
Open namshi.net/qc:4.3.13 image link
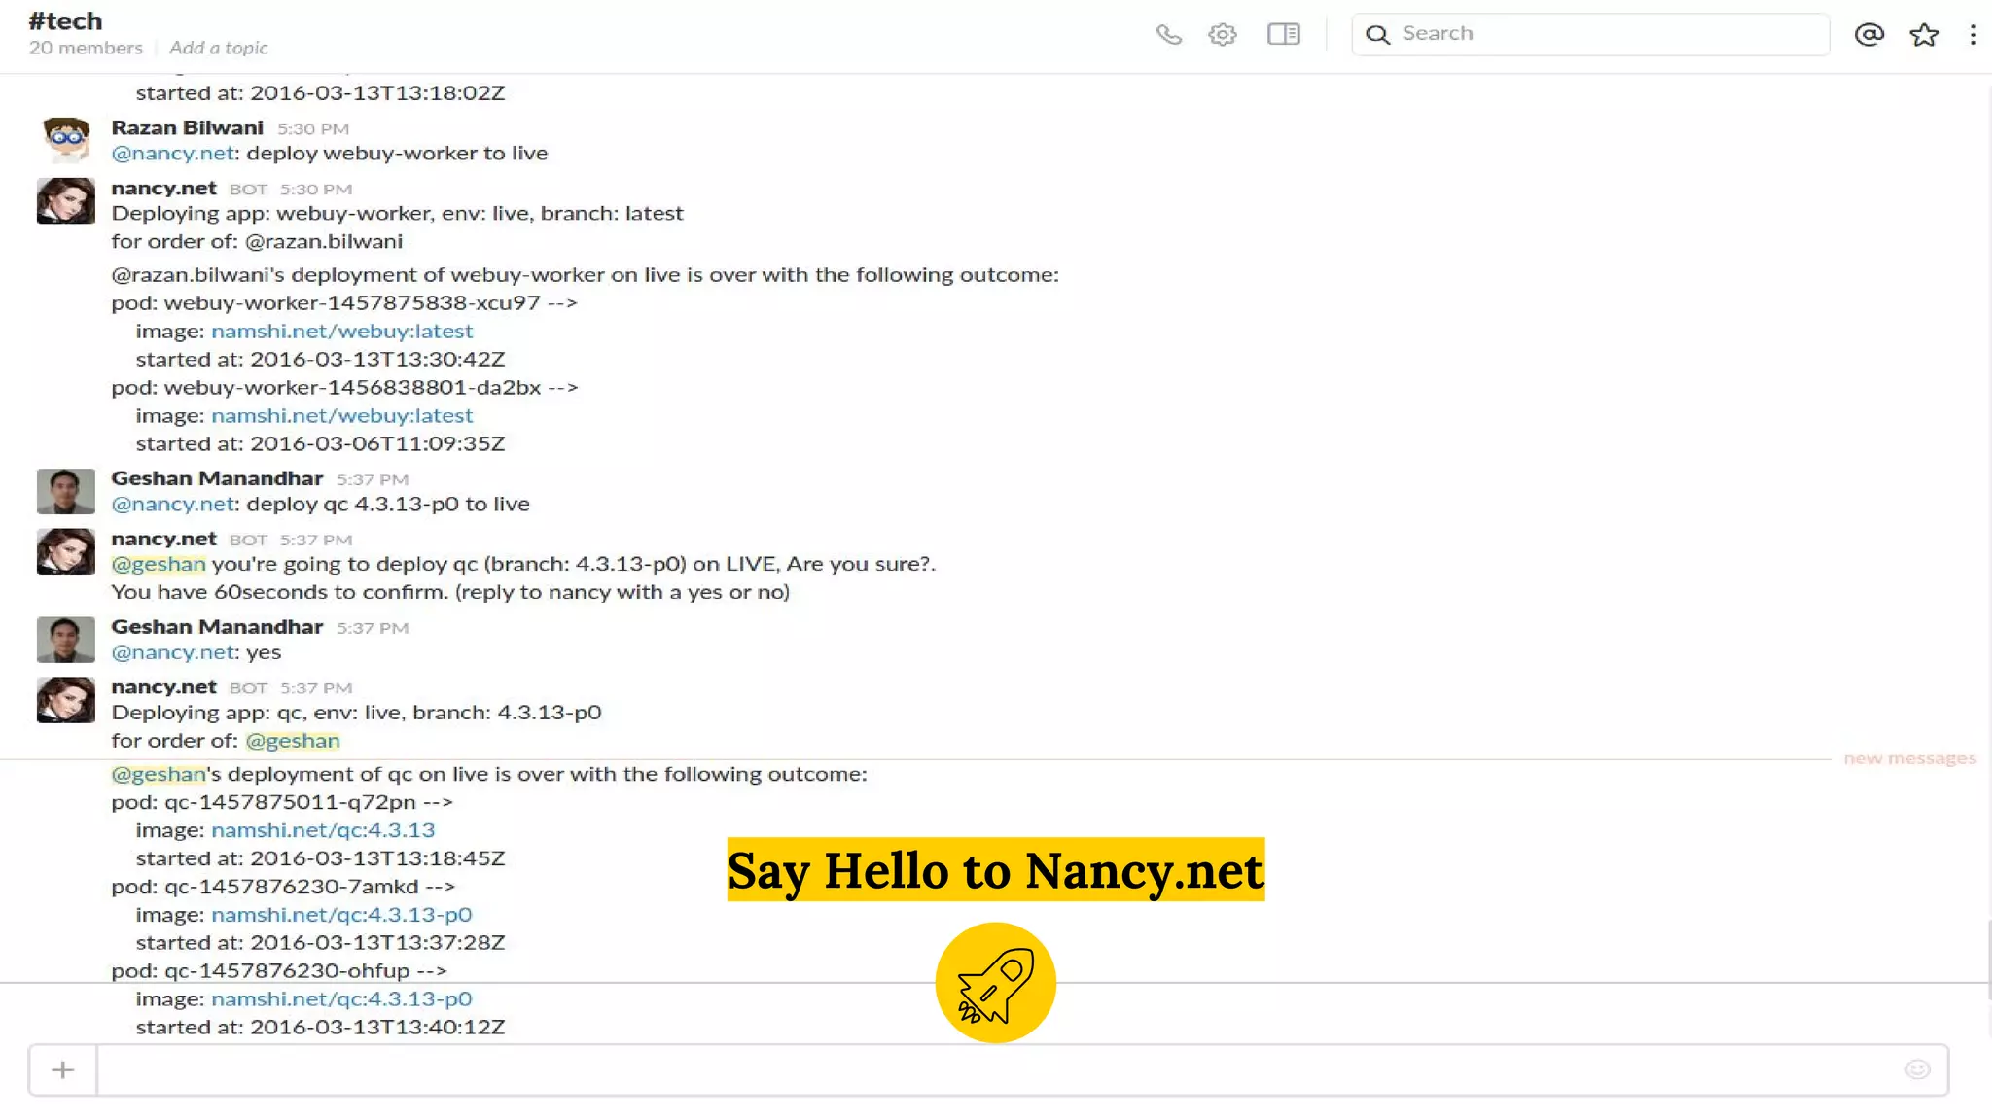tap(323, 830)
